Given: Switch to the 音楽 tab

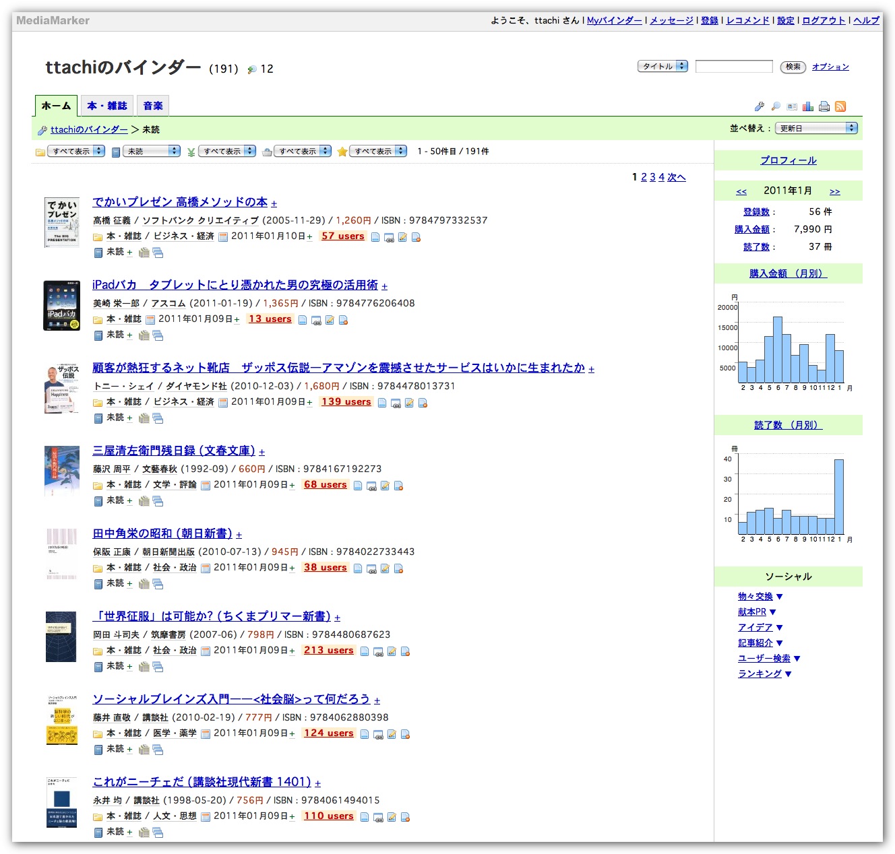Looking at the screenshot, I should coord(153,106).
